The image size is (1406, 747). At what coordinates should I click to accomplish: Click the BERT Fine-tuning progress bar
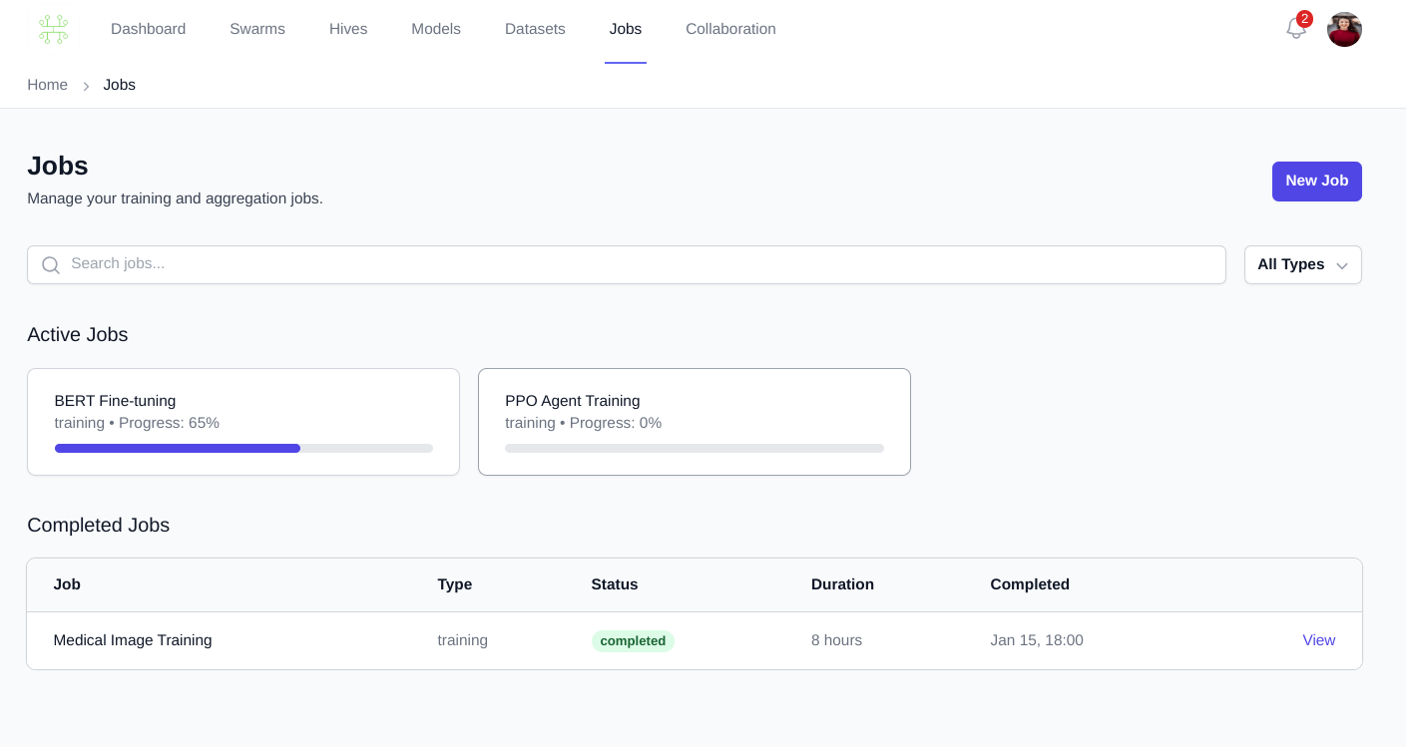[x=243, y=449]
